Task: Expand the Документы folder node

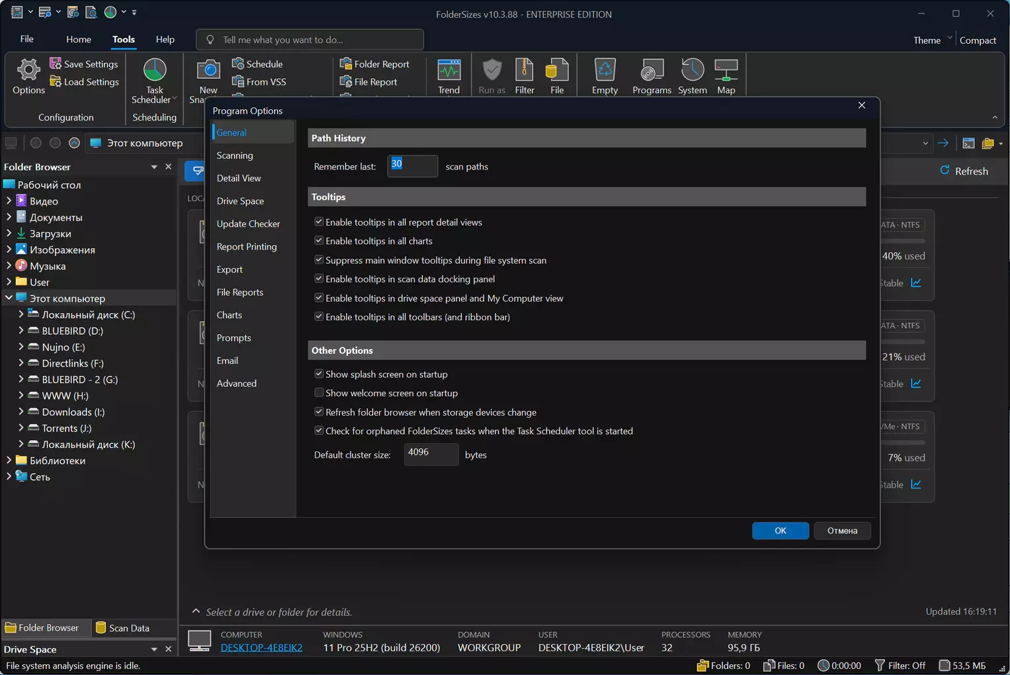Action: 9,217
